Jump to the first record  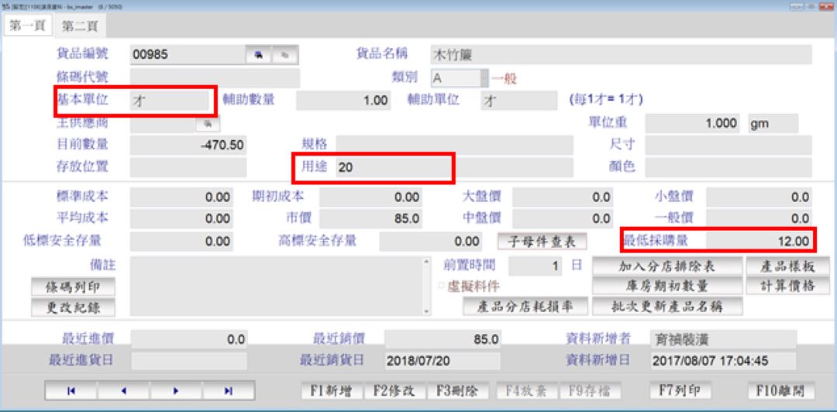tap(71, 391)
